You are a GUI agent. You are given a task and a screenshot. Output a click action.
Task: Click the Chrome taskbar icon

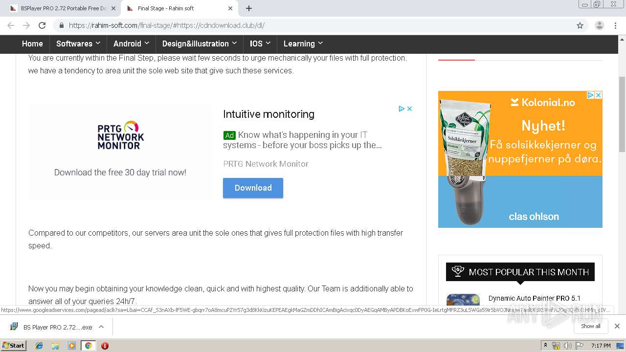pos(88,345)
